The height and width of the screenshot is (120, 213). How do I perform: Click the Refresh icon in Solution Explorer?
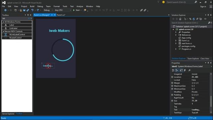[194, 19]
